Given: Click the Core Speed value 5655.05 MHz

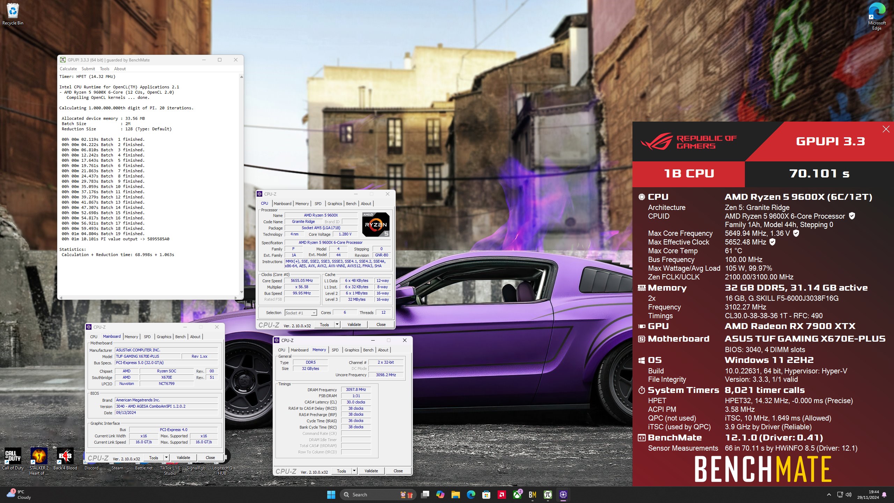Looking at the screenshot, I should click(302, 280).
